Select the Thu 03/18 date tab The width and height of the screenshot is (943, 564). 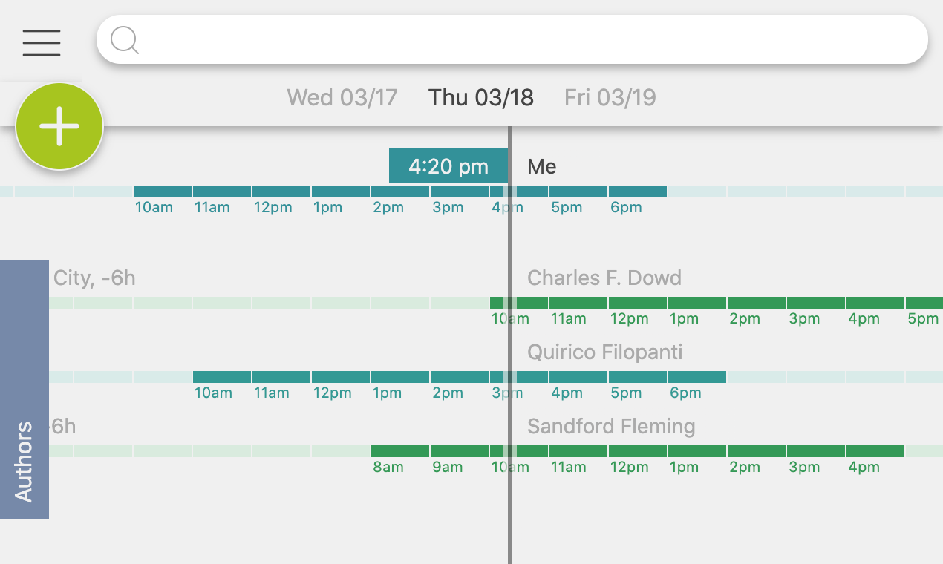click(x=480, y=97)
